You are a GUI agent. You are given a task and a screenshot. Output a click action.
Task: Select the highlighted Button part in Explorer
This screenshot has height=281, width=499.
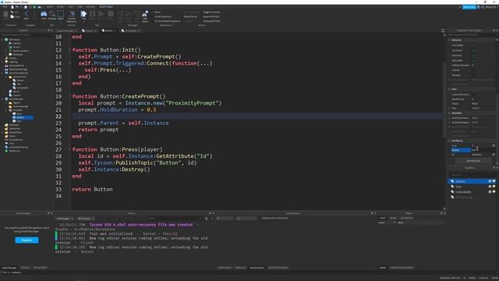23,118
